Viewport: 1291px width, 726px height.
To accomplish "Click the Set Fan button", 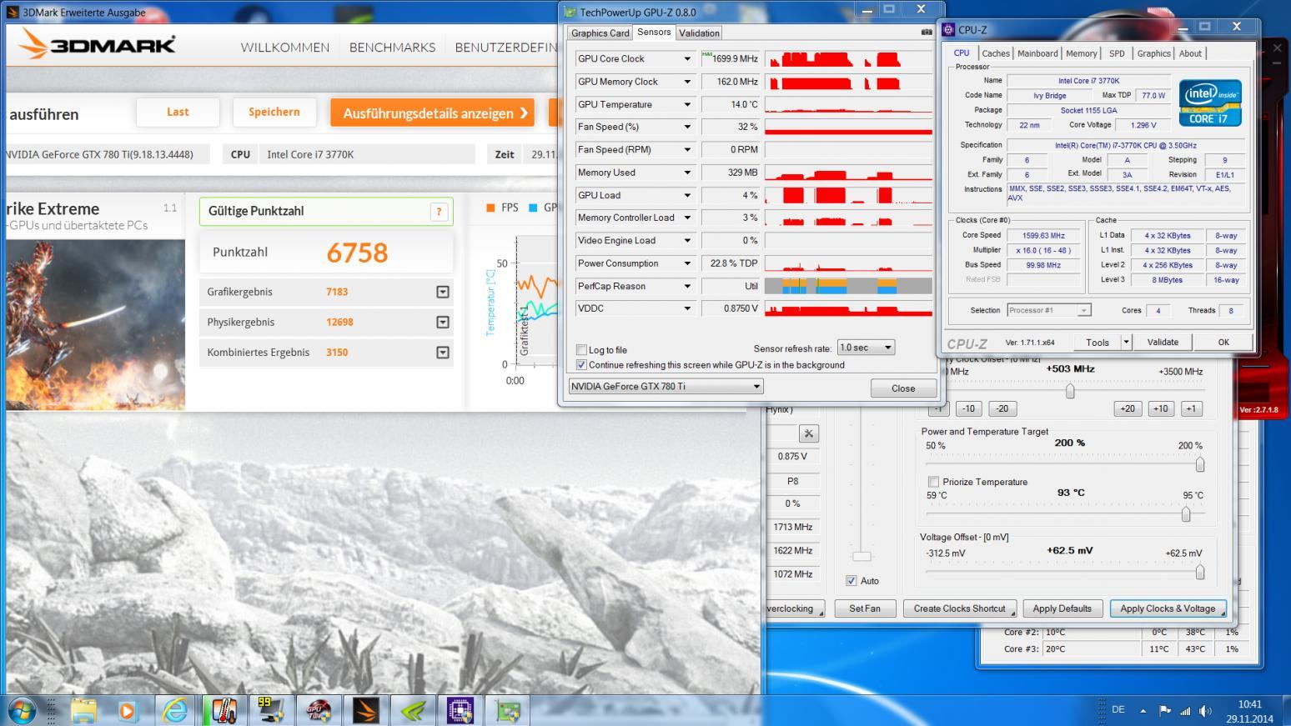I will [864, 608].
